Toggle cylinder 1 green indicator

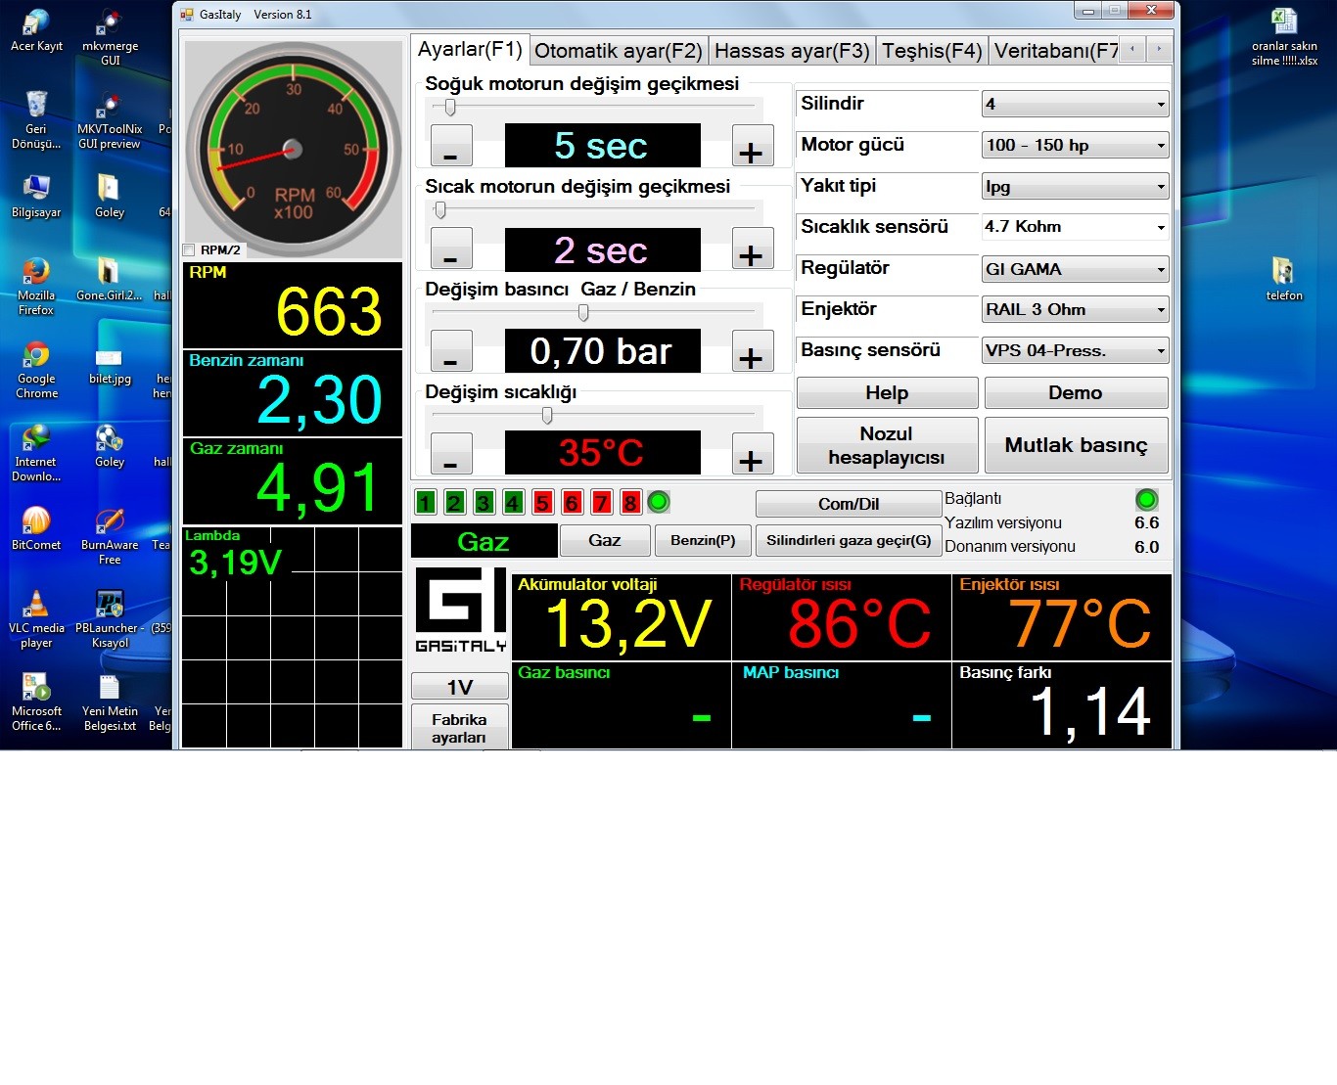point(425,503)
